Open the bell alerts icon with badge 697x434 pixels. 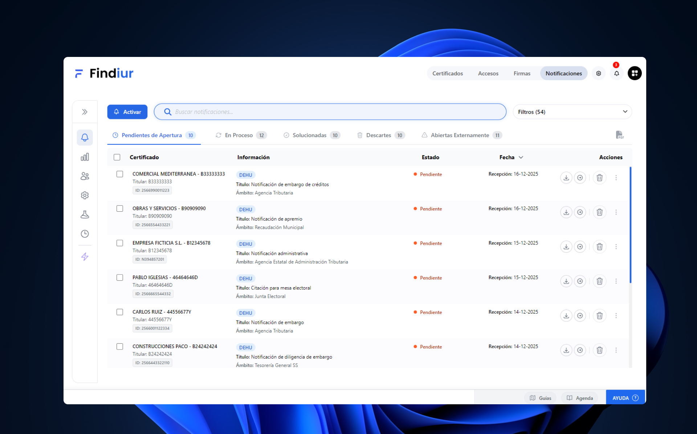[616, 73]
